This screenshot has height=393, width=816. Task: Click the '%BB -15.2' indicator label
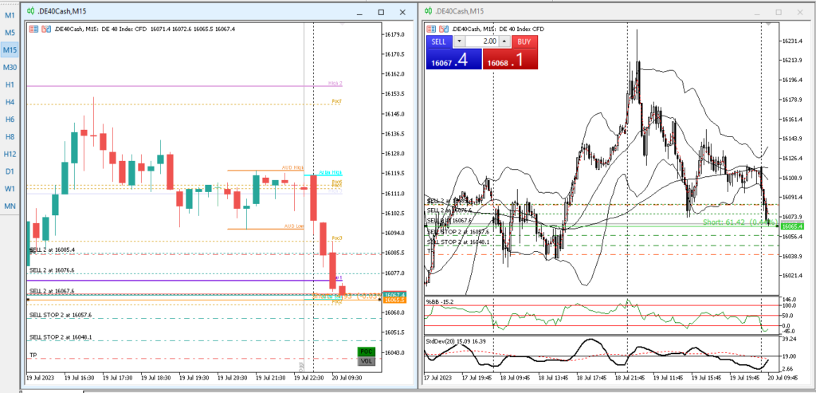(x=440, y=301)
